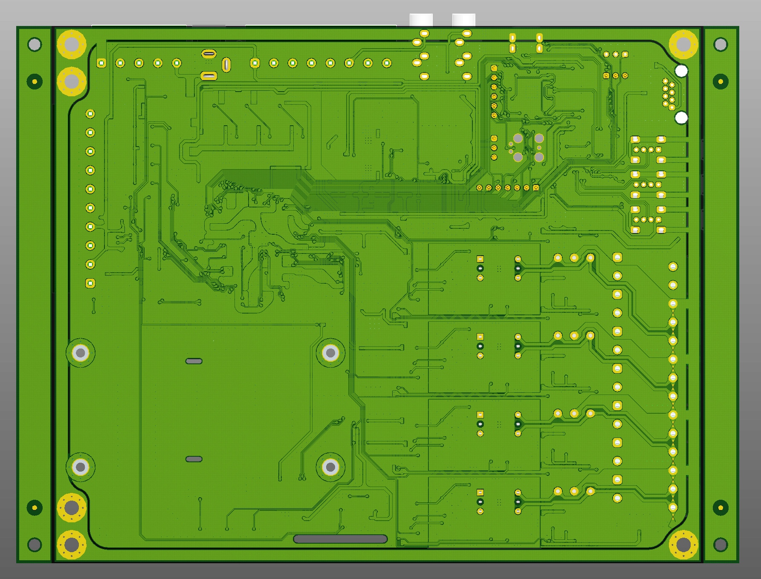Click the upper-right gray ringed mounting hole in the lower-left area

(x=330, y=353)
